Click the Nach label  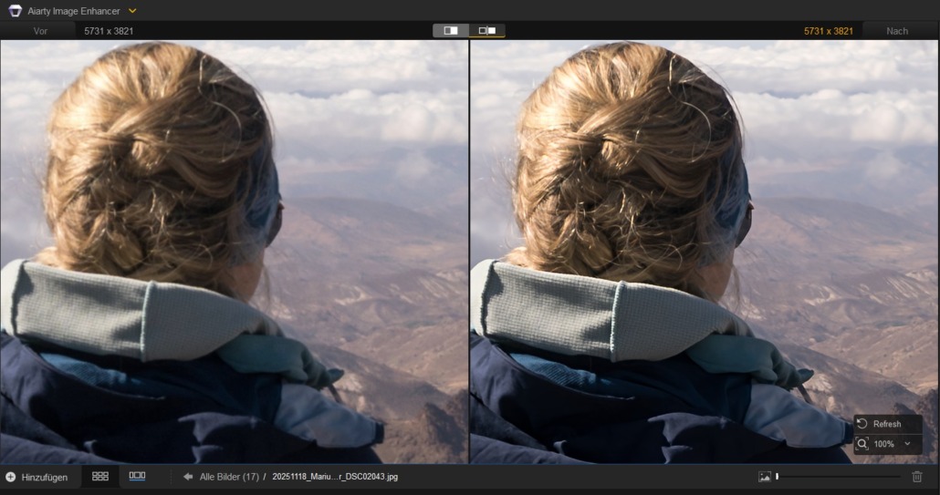[897, 31]
